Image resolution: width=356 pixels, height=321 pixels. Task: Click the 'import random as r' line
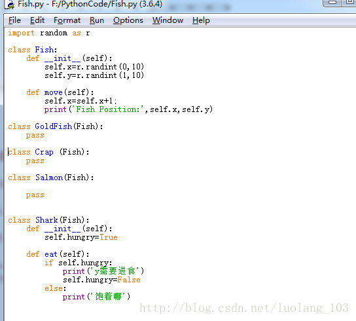(49, 33)
